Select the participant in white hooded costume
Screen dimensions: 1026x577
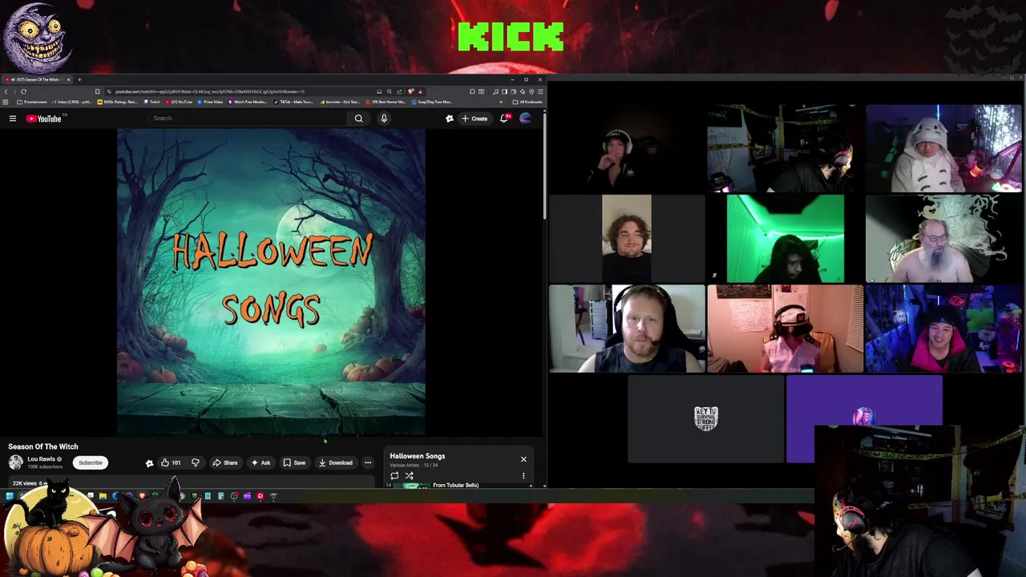click(x=943, y=149)
